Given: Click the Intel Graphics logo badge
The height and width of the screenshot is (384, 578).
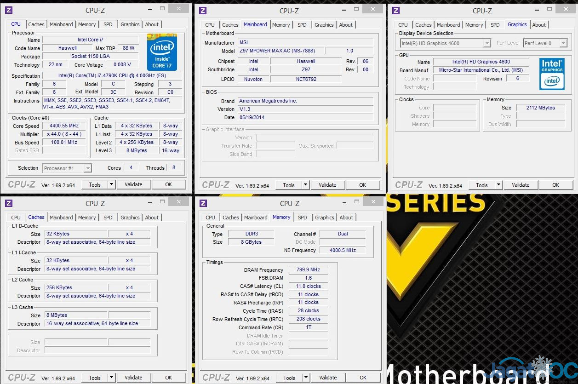Looking at the screenshot, I should pyautogui.click(x=552, y=74).
